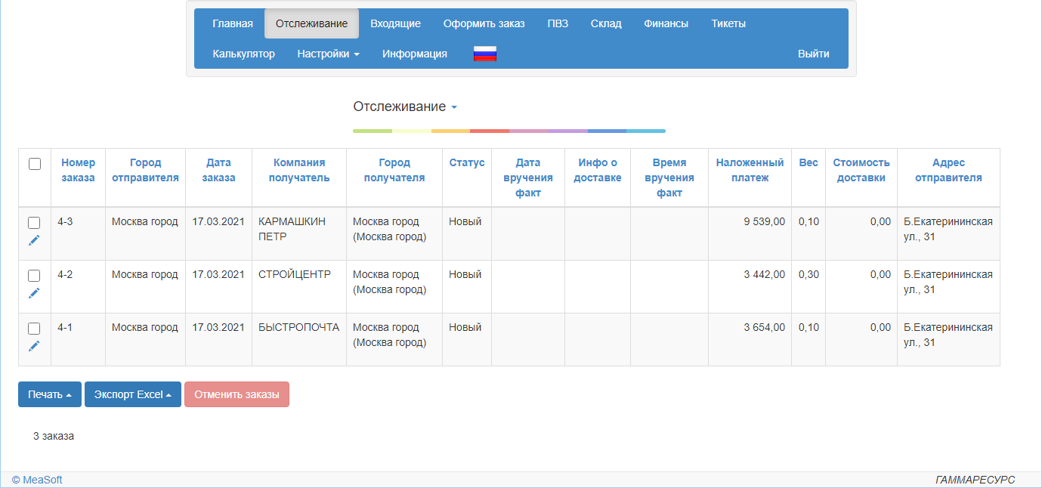Sort by Город отправителя column header

tap(145, 170)
